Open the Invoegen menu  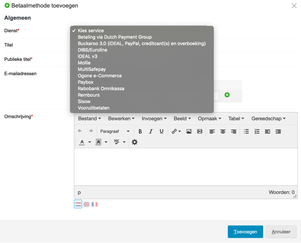154,118
